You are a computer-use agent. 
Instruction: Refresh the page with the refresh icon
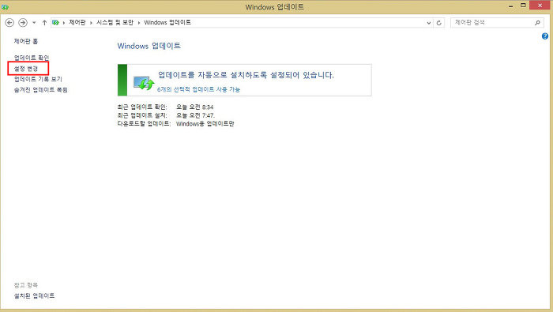(439, 23)
